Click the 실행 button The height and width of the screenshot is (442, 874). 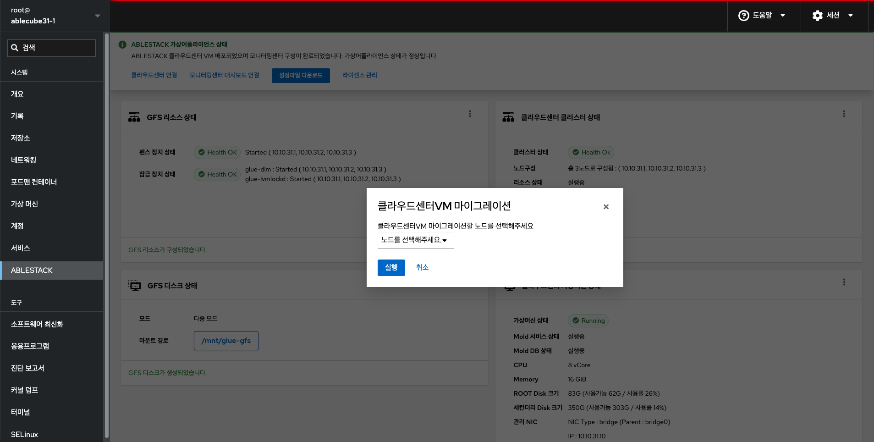point(391,267)
